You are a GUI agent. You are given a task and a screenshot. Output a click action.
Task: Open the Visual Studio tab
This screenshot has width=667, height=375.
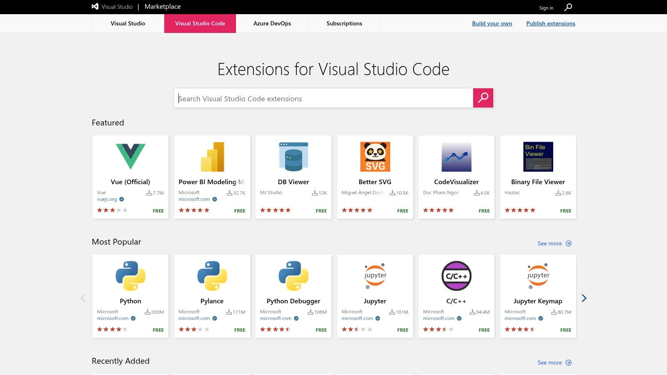click(x=128, y=23)
